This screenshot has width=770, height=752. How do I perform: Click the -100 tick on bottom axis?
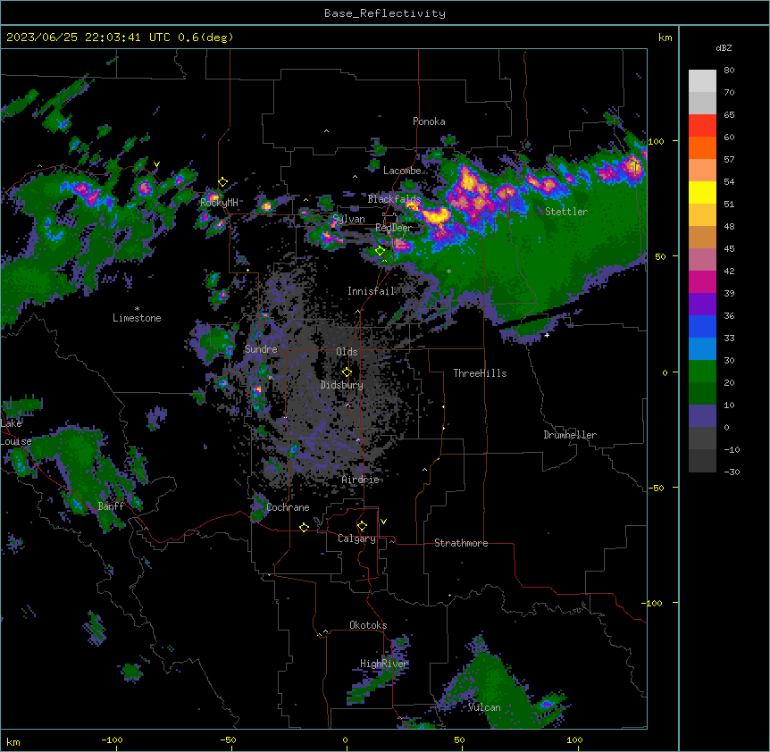[112, 740]
